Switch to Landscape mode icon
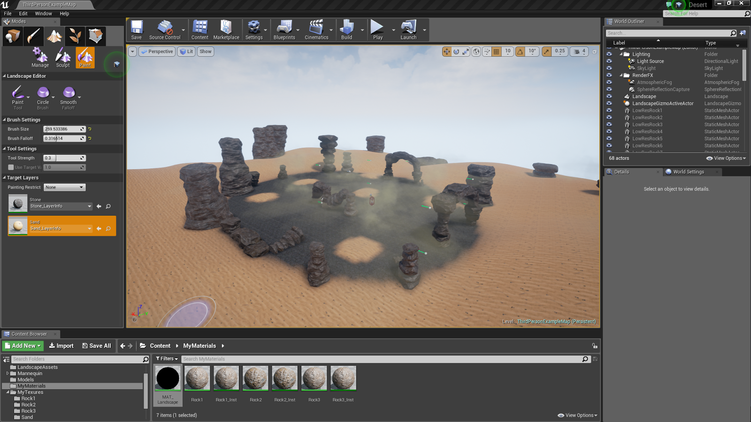Viewport: 751px width, 422px height. [x=54, y=36]
